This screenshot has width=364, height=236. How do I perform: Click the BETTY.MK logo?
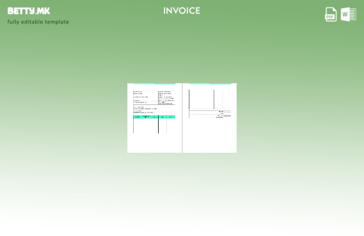pyautogui.click(x=28, y=11)
